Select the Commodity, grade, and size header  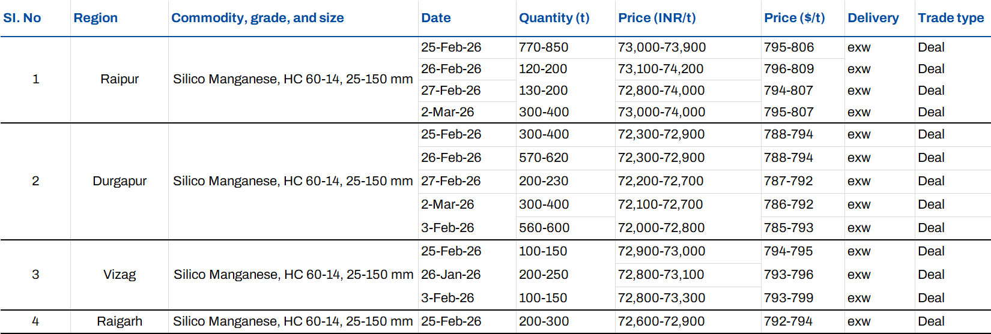tap(258, 18)
